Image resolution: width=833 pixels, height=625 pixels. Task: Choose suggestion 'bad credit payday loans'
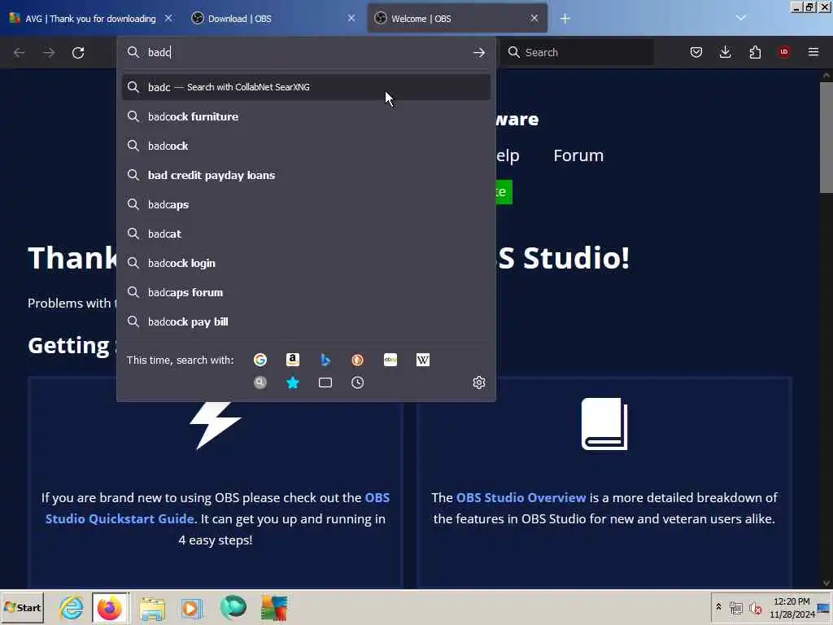click(306, 175)
